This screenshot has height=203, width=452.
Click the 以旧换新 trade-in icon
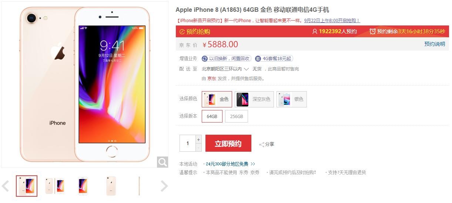[x=205, y=58]
